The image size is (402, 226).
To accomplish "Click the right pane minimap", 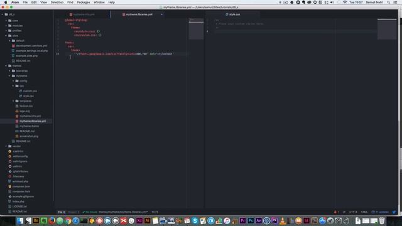I will click(387, 29).
